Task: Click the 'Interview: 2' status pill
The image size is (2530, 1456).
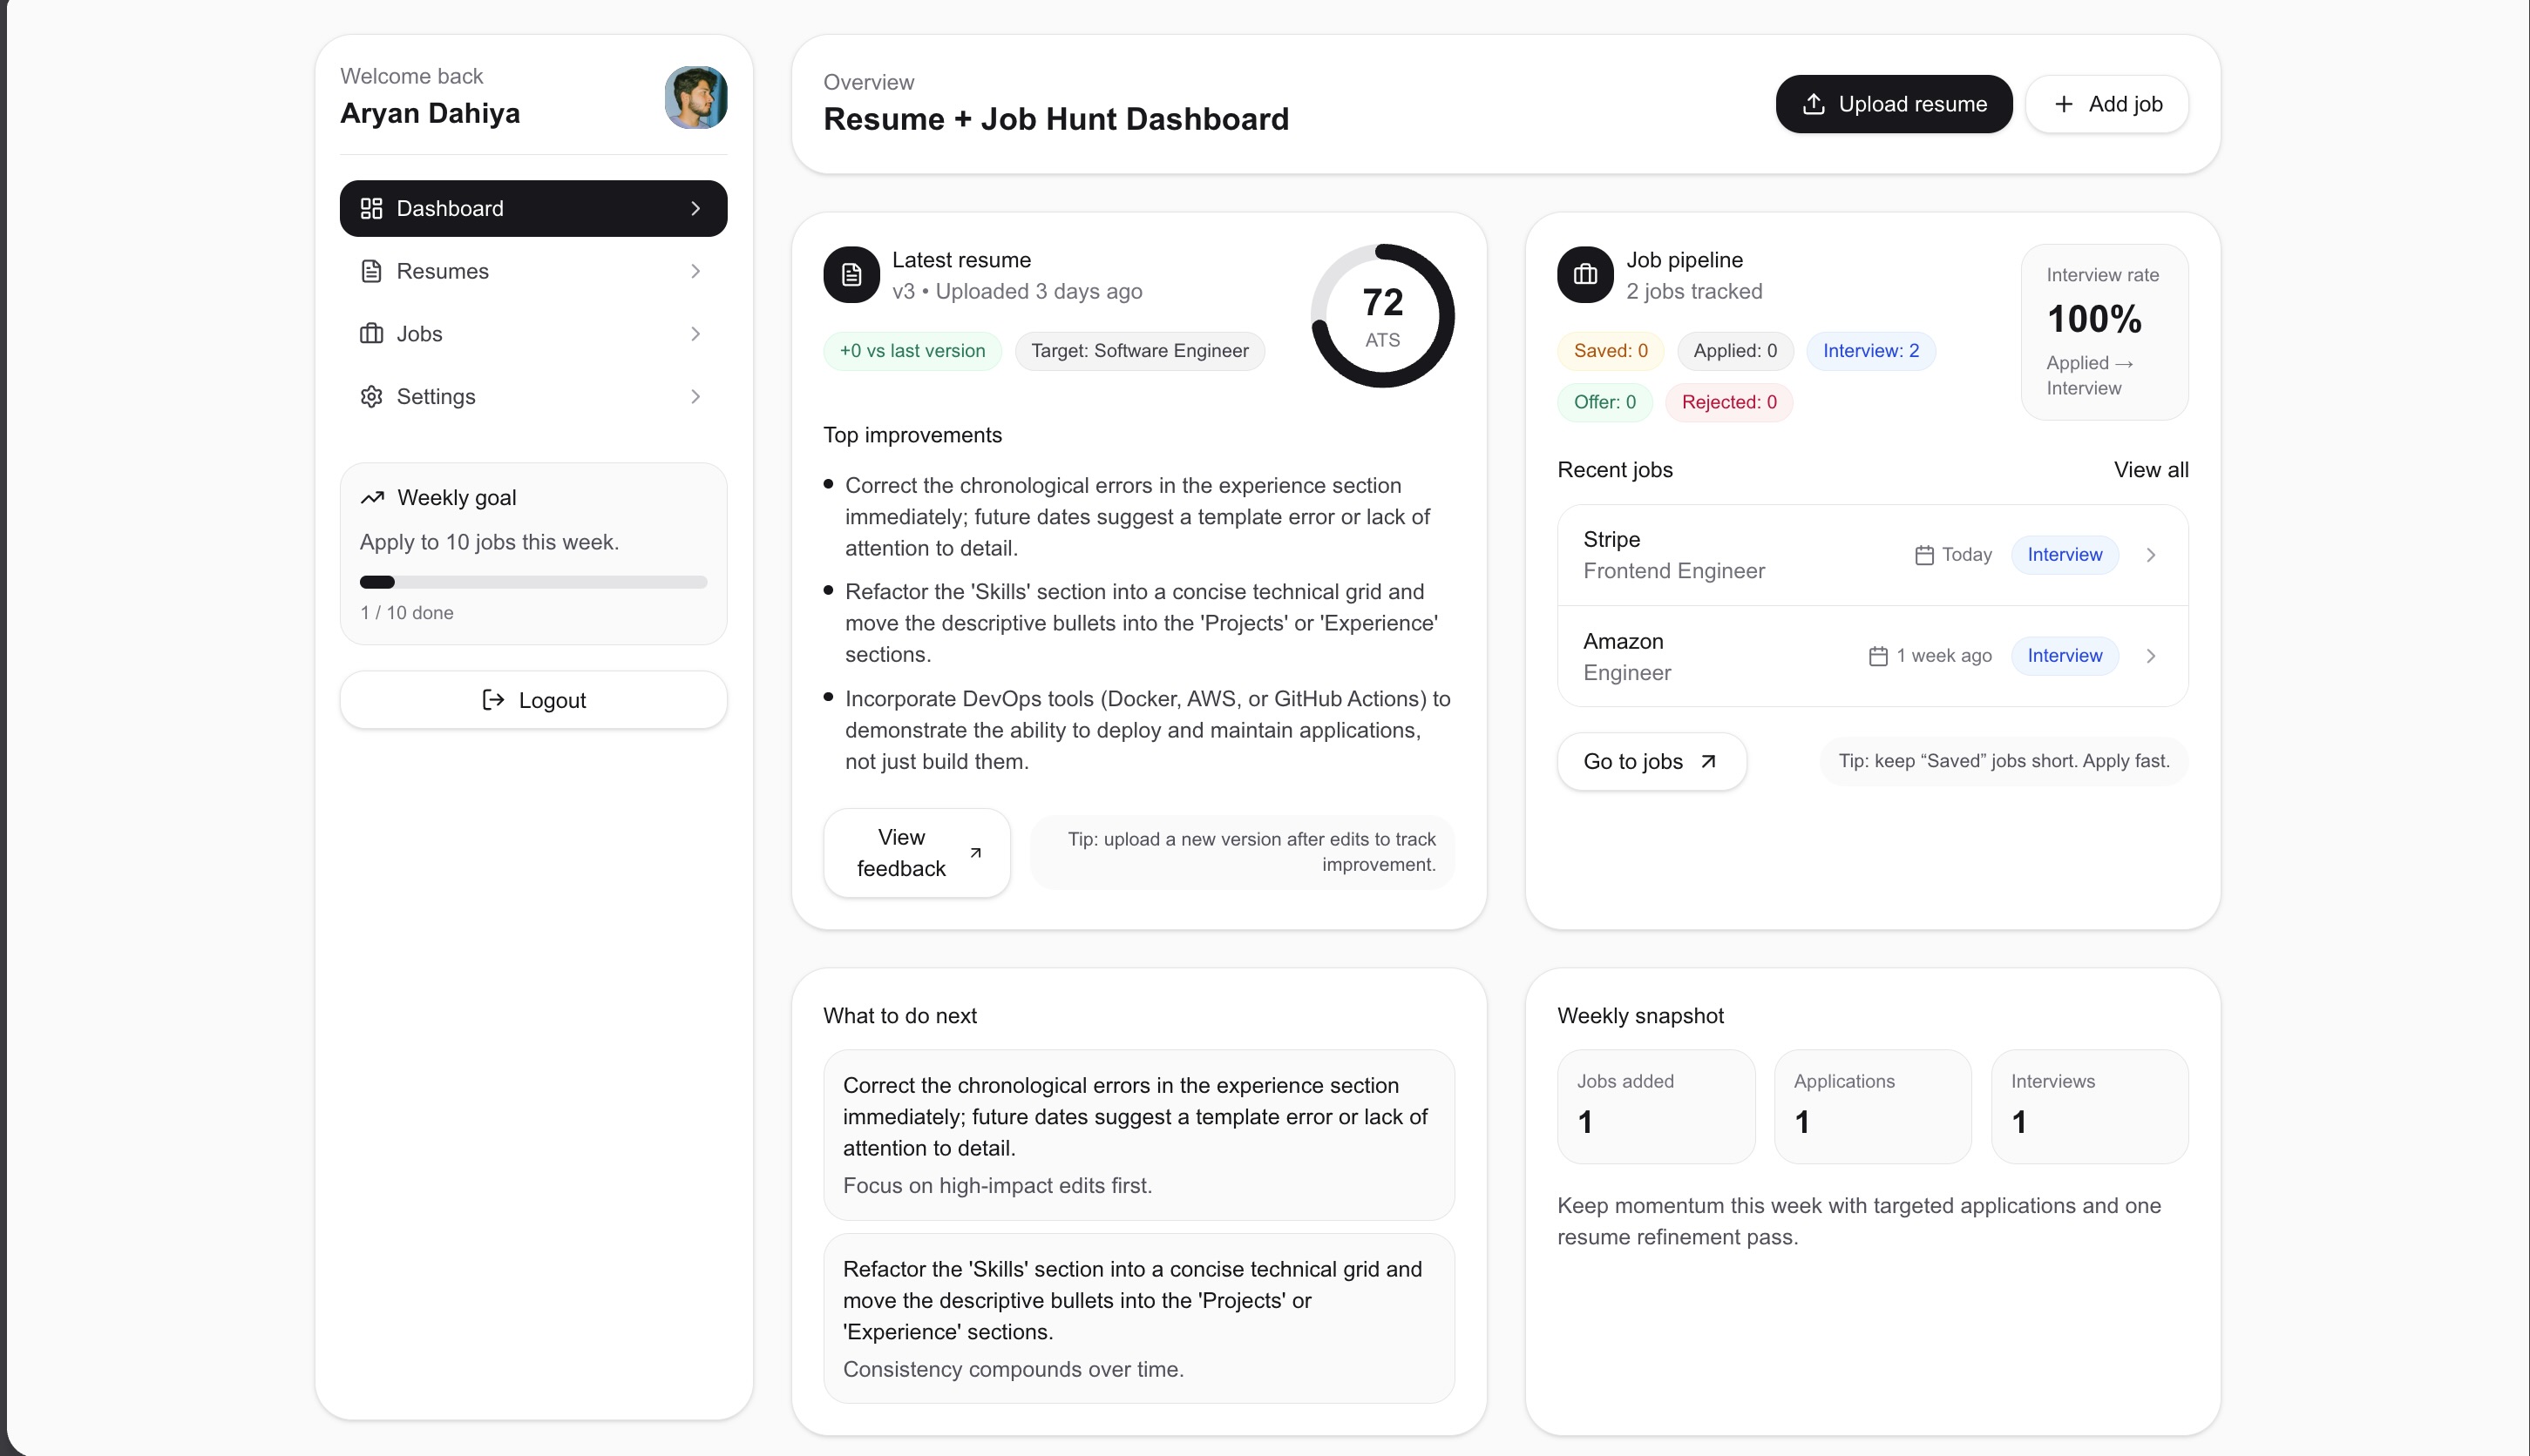Action: pos(1870,351)
